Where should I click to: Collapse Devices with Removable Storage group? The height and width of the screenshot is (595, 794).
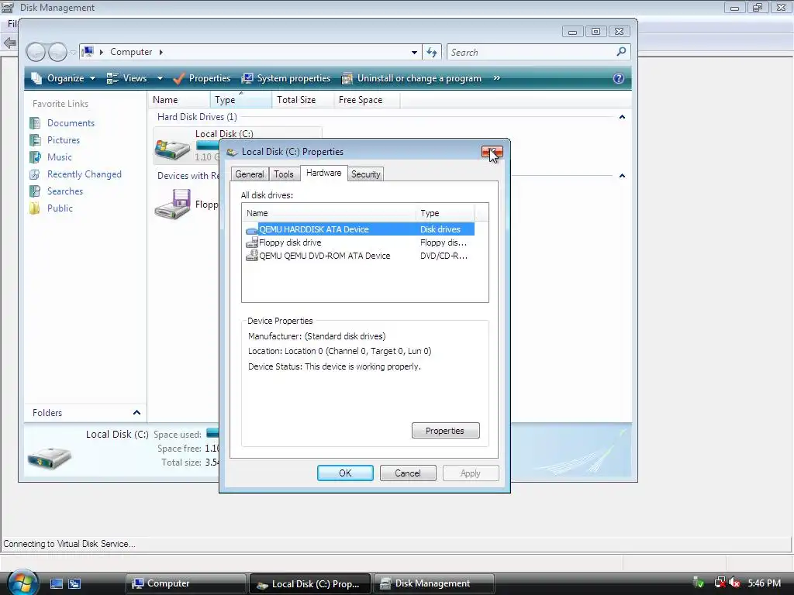622,176
